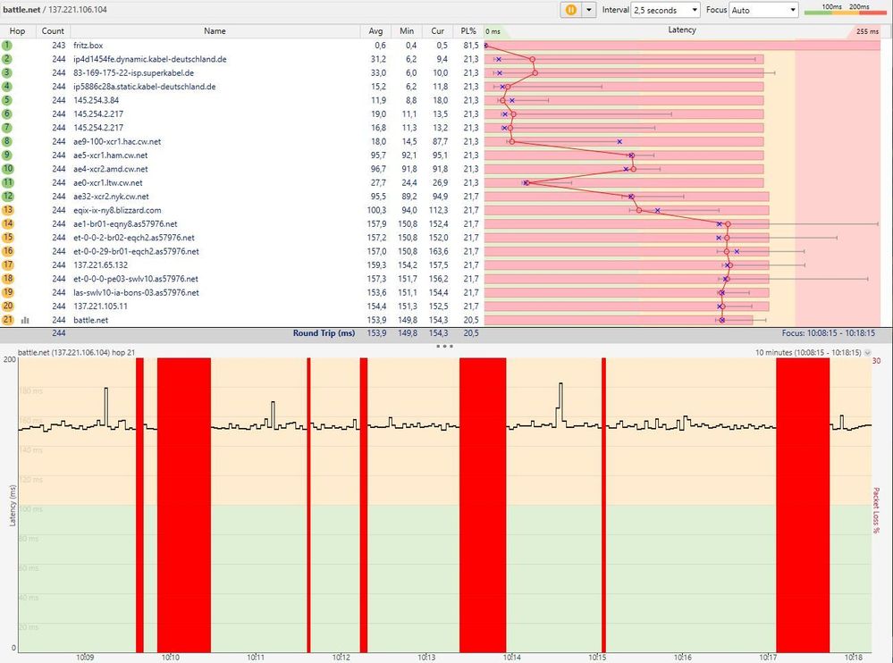Click the wide red packet loss bar near 10:10
The height and width of the screenshot is (663, 893).
[x=184, y=505]
